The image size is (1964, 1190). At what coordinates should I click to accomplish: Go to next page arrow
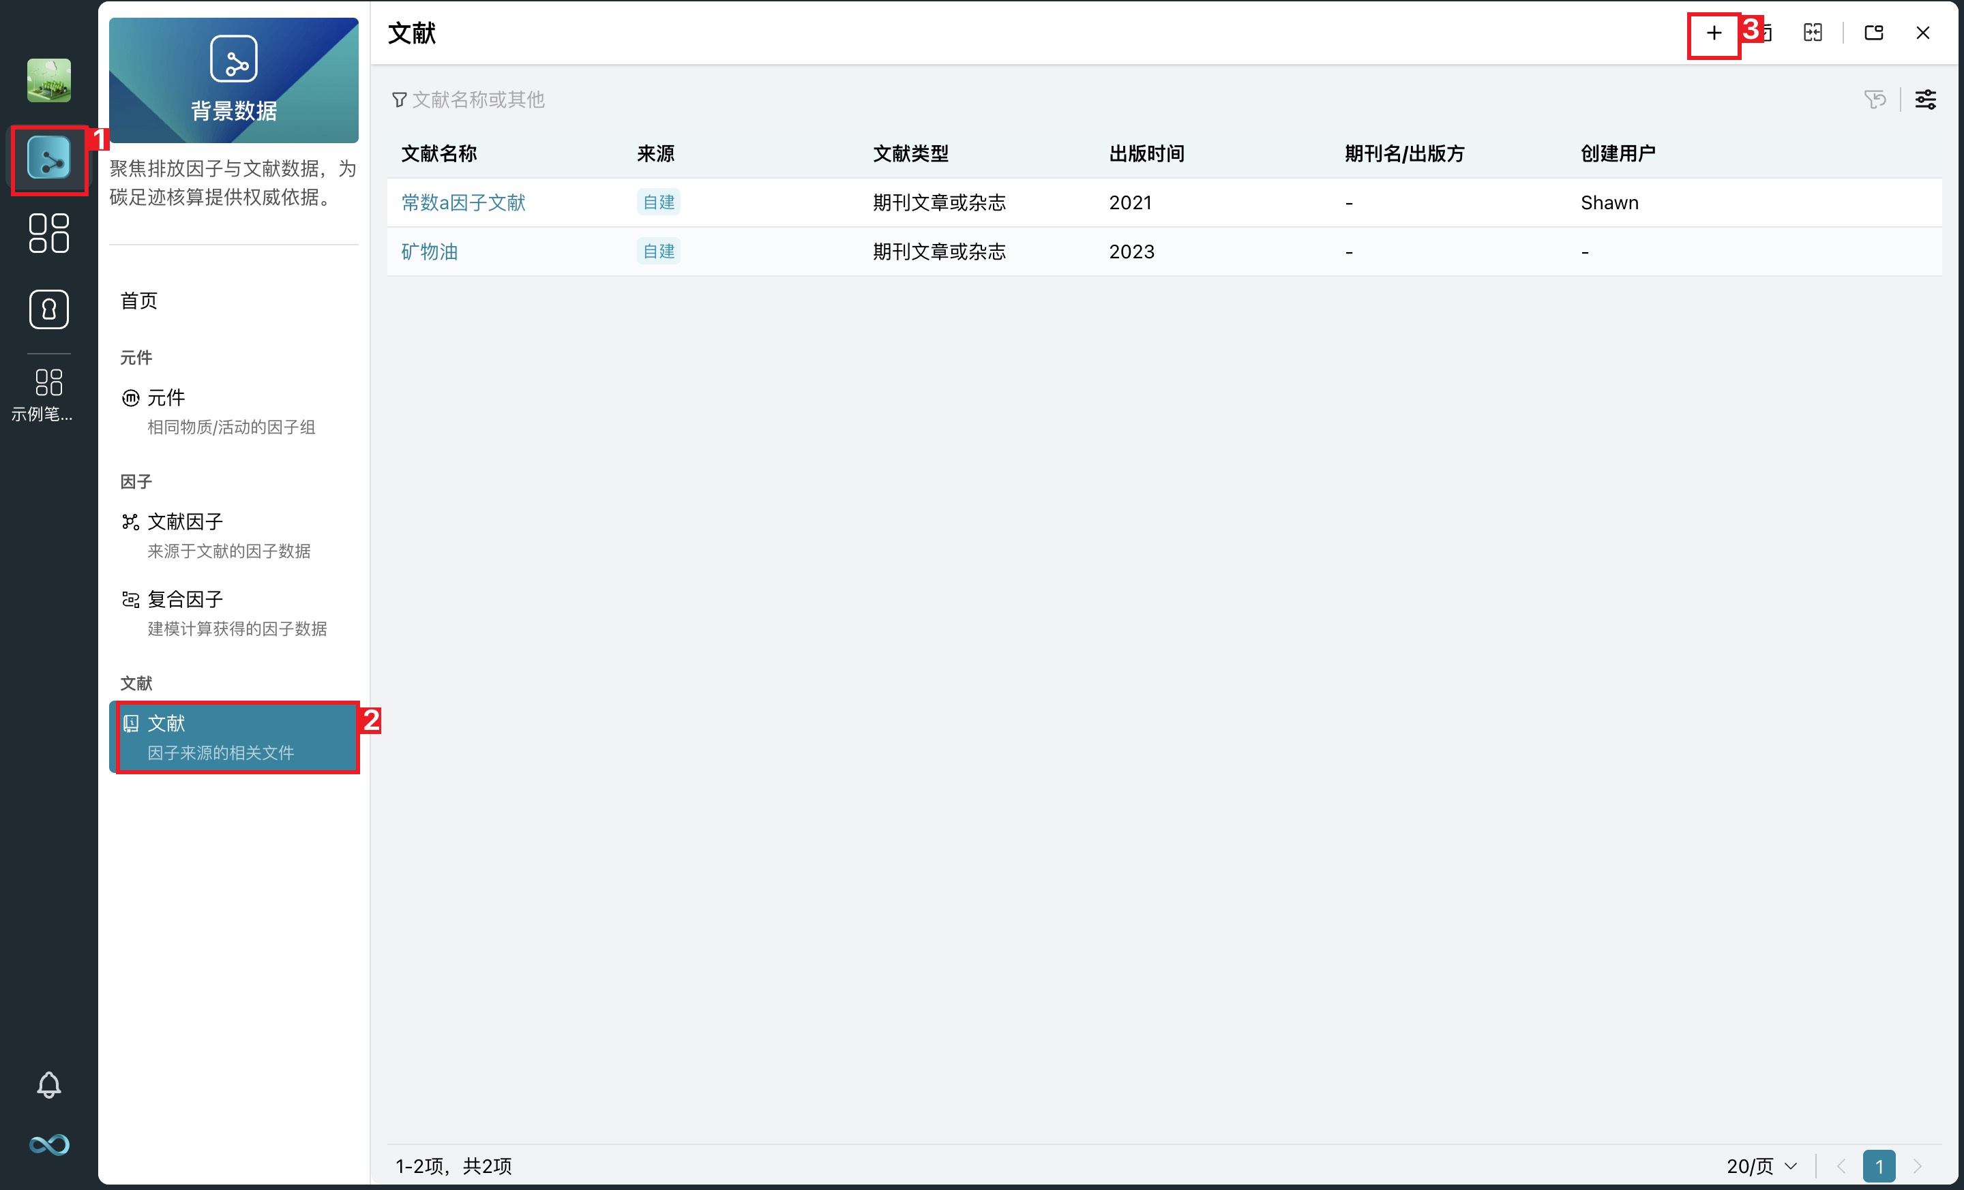click(1918, 1166)
